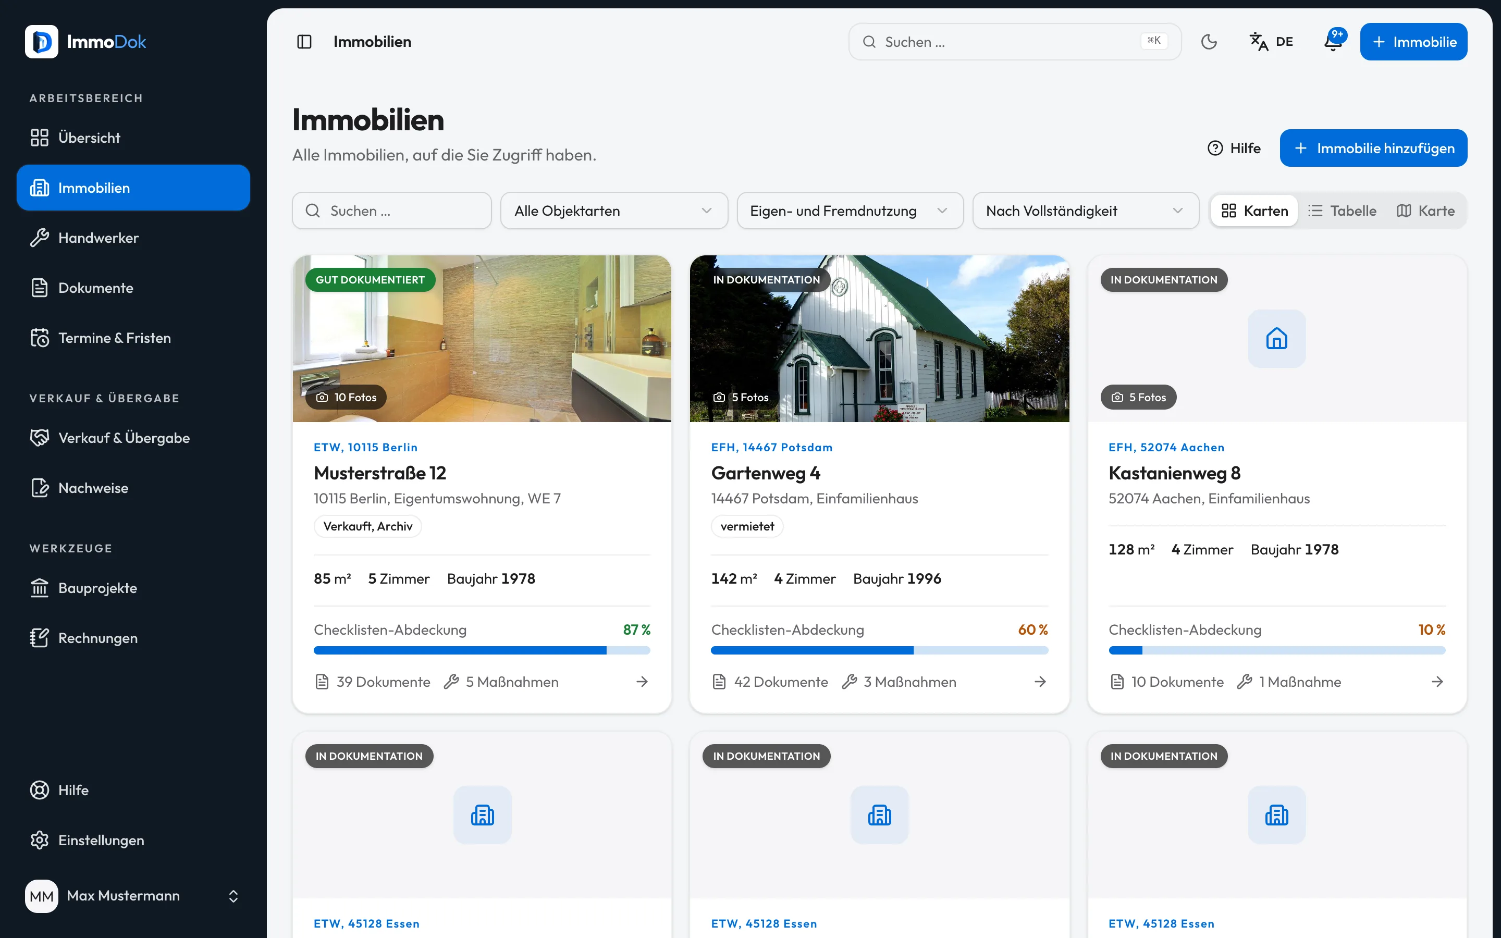
Task: Open Musterstraße 12 via the arrow icon
Action: [642, 682]
